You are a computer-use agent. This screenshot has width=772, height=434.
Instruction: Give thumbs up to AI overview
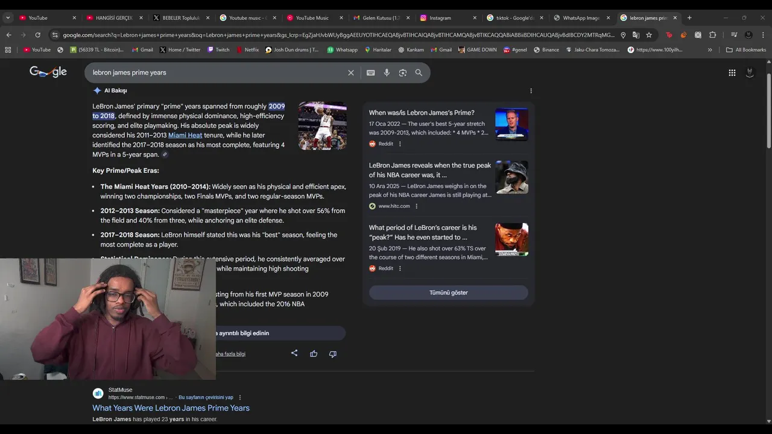[x=314, y=354]
